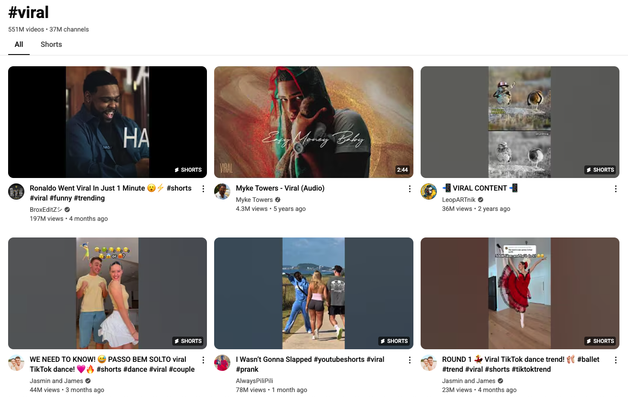628x397 pixels.
Task: Click SHORTS badge on Ronaldo thumbnail
Action: point(188,170)
